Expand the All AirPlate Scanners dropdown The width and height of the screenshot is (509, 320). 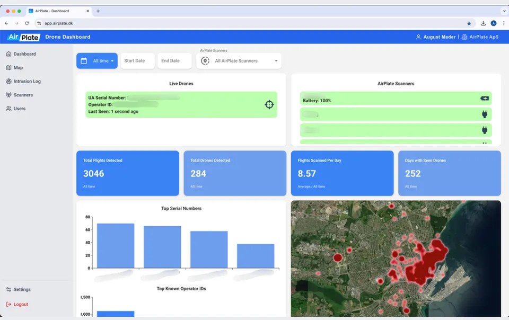(239, 60)
